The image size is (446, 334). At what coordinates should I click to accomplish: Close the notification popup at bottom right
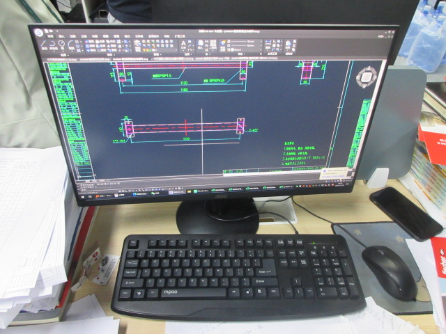pyautogui.click(x=346, y=170)
